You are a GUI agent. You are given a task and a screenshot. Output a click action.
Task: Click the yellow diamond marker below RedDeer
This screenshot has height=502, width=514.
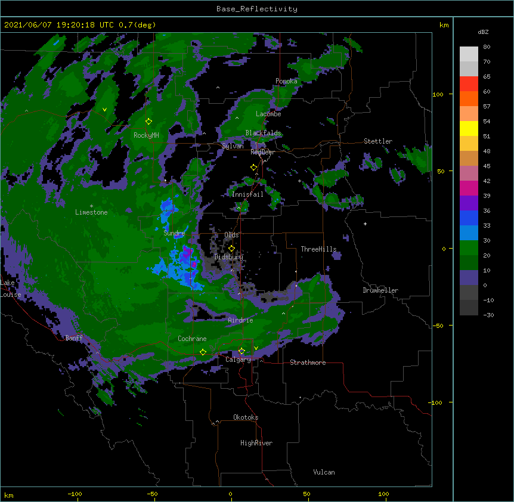pos(253,168)
